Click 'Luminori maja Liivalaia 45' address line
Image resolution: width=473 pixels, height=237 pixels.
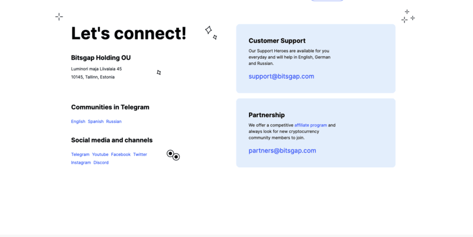tap(96, 69)
